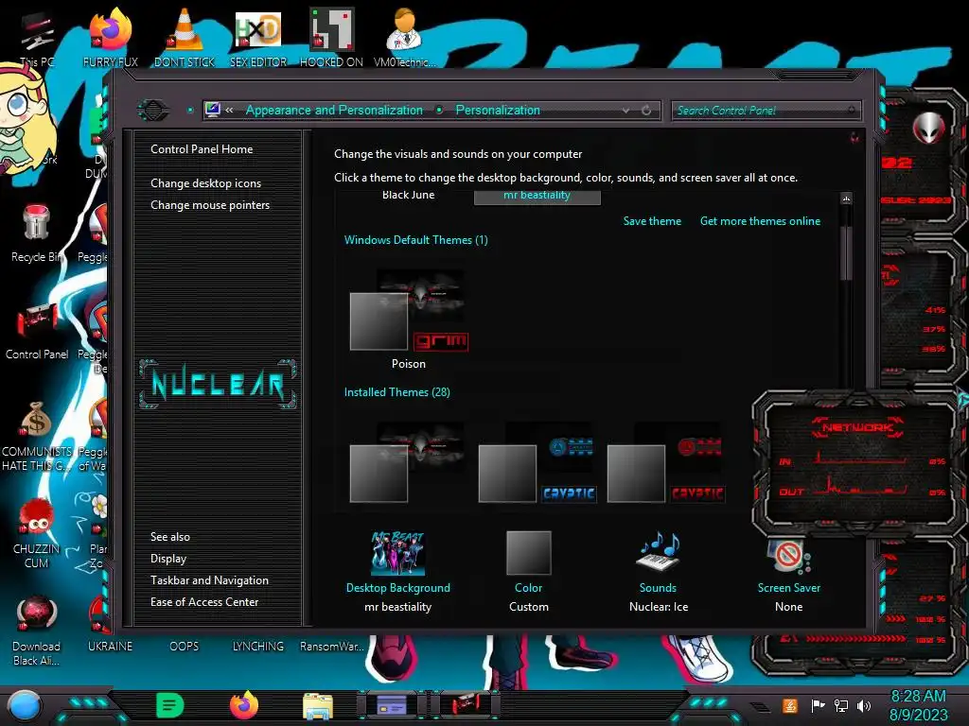Click the Screen Saver text link
This screenshot has width=969, height=726.
pos(789,588)
